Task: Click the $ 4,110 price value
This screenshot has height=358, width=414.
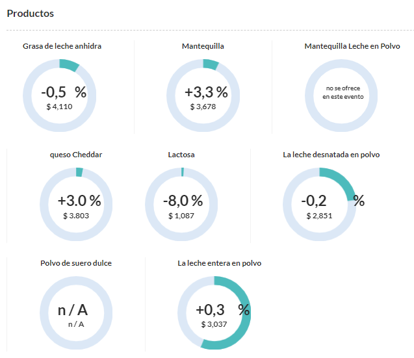Action: click(x=59, y=107)
